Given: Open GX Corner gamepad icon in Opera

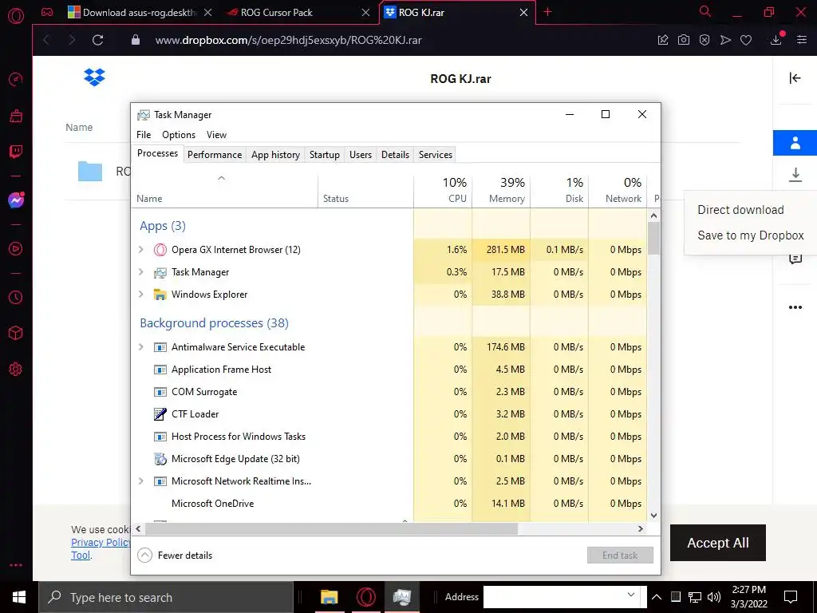Looking at the screenshot, I should (x=47, y=12).
